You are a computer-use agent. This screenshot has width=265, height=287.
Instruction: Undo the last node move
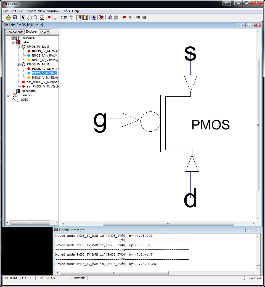coord(109,17)
